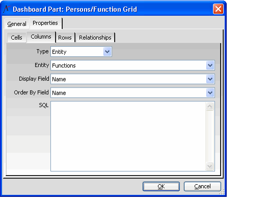Click the Type combo box showing Entity
The width and height of the screenshot is (269, 203).
(82, 51)
